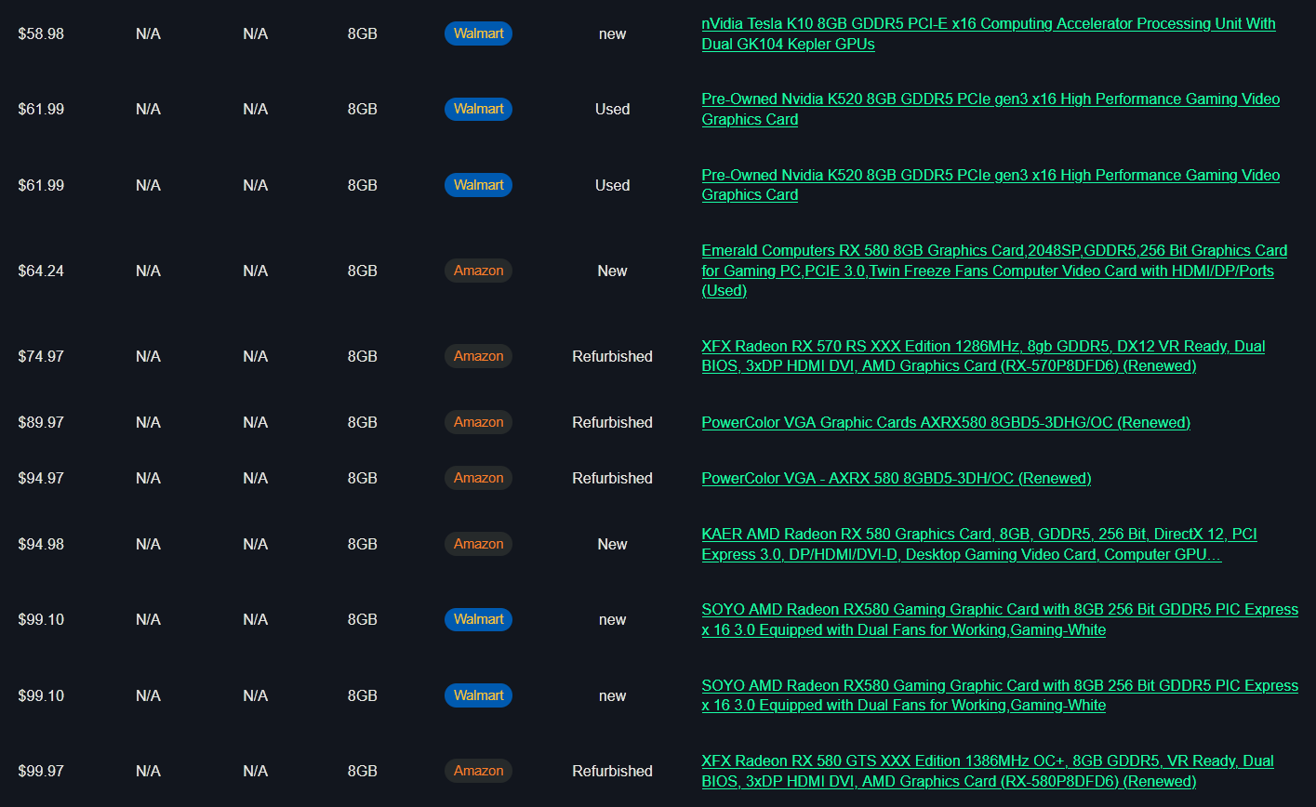Viewport: 1316px width, 807px height.
Task: Click the 8GB cell in the $64.24 row
Action: pos(363,271)
